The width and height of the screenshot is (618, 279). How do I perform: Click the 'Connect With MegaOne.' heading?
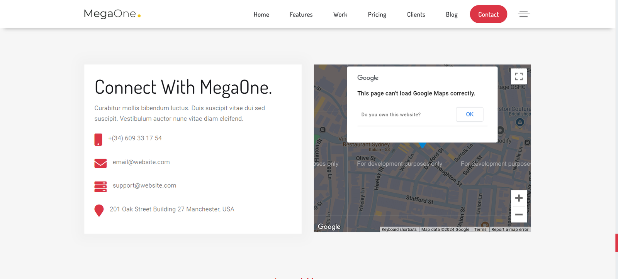183,87
